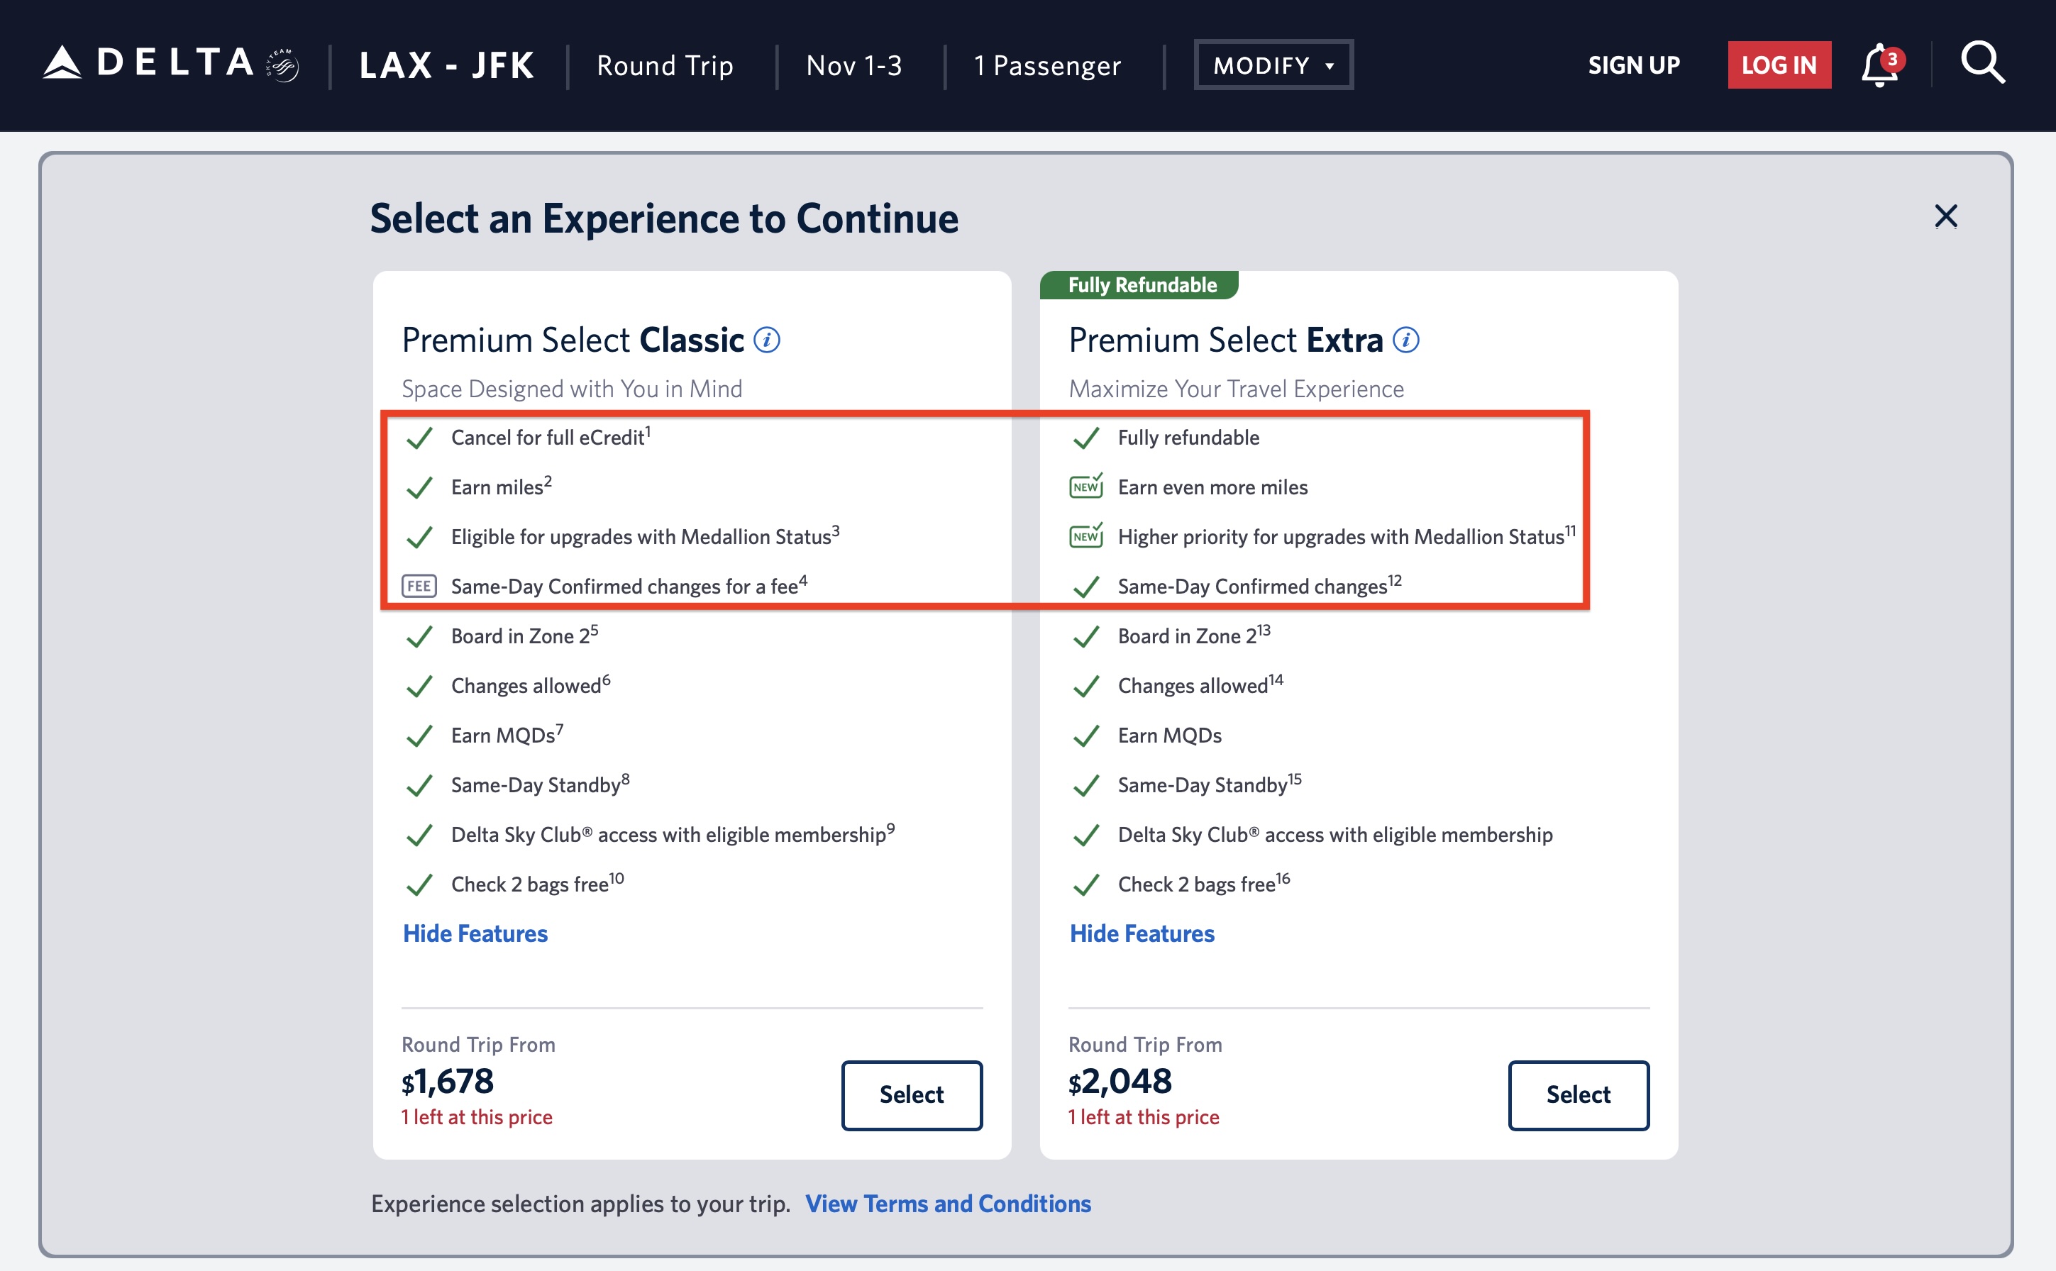Click the SIGN UP link
Viewport: 2056px width, 1271px height.
1633,65
